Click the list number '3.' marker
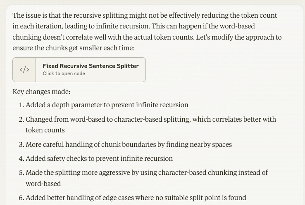Viewport: 305px width, 205px height. [x=21, y=144]
